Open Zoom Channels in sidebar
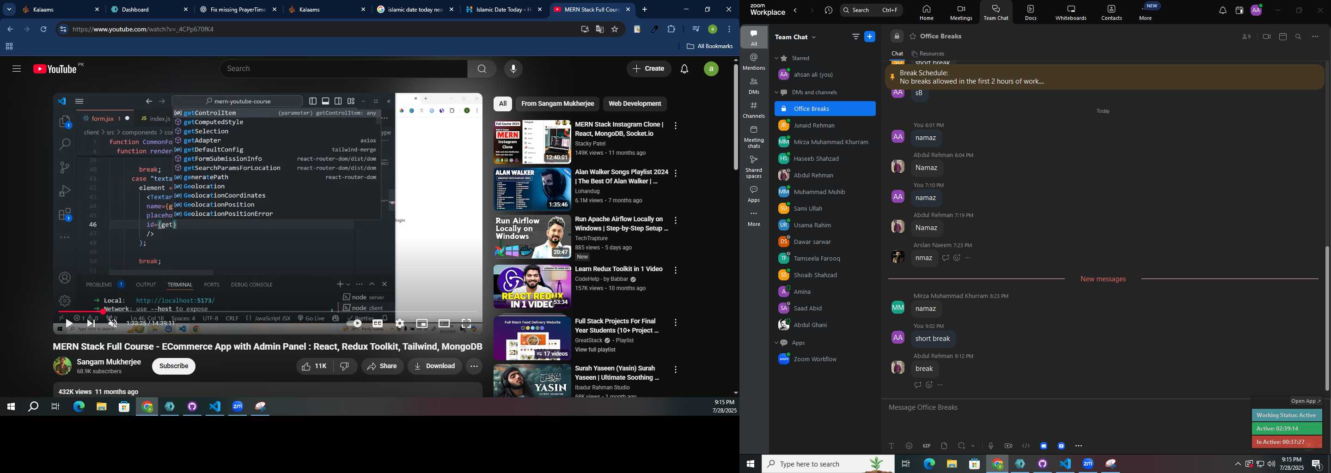 click(754, 110)
